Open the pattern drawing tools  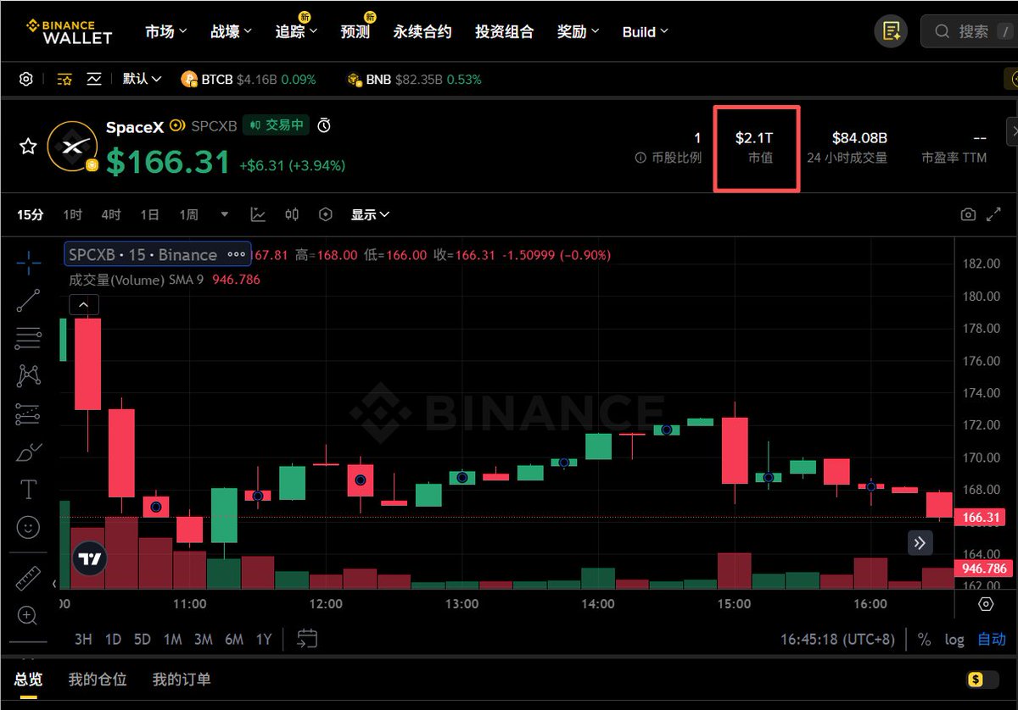[x=28, y=375]
